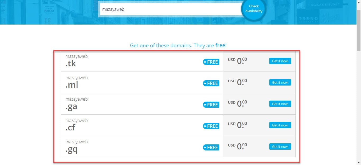Image resolution: width=361 pixels, height=165 pixels.
Task: Get the mazayaweb.ml domain now
Action: pos(280,83)
